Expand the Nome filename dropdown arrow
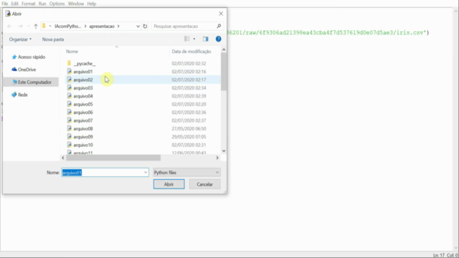This screenshot has width=459, height=258. [146, 173]
